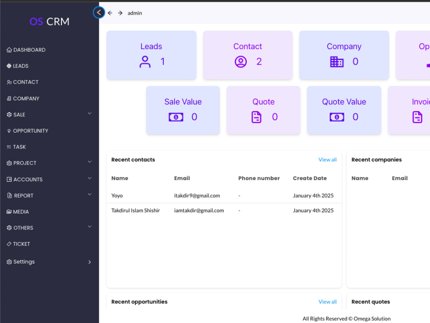Open the Company menu item
The width and height of the screenshot is (430, 323).
26,98
